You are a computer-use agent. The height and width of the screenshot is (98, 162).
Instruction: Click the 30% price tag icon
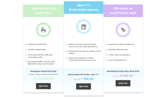pos(123,30)
